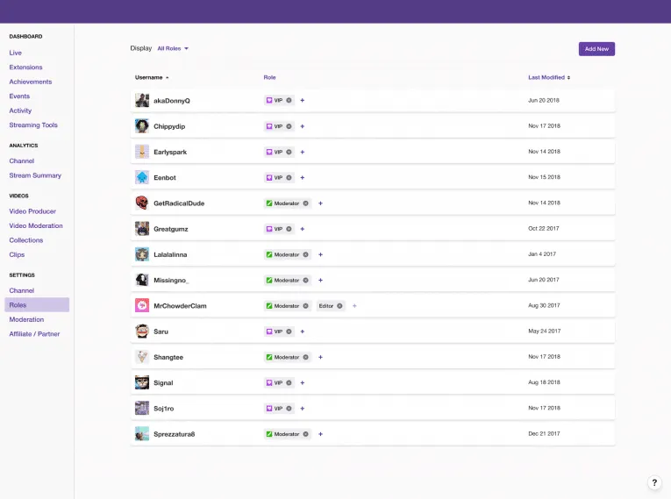The width and height of the screenshot is (671, 499).
Task: Remove VIP role from Saru
Action: click(289, 331)
